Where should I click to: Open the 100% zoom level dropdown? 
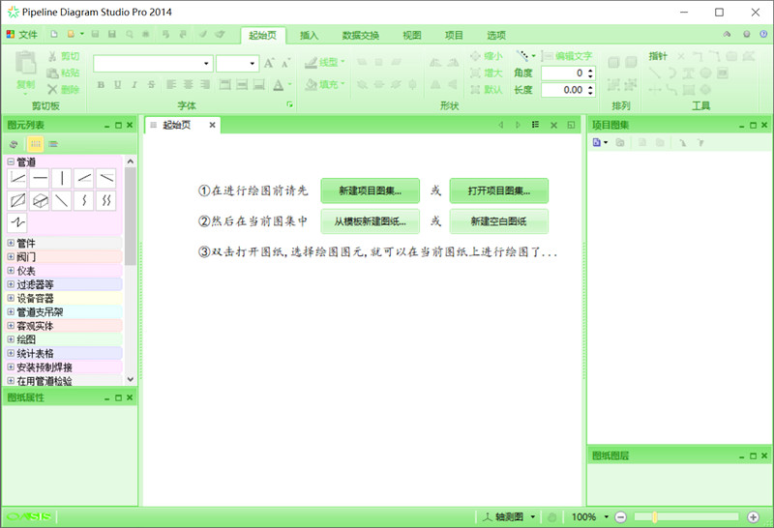point(607,517)
